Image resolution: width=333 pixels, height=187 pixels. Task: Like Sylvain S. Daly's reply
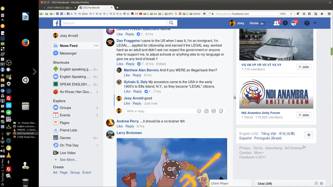(127, 91)
